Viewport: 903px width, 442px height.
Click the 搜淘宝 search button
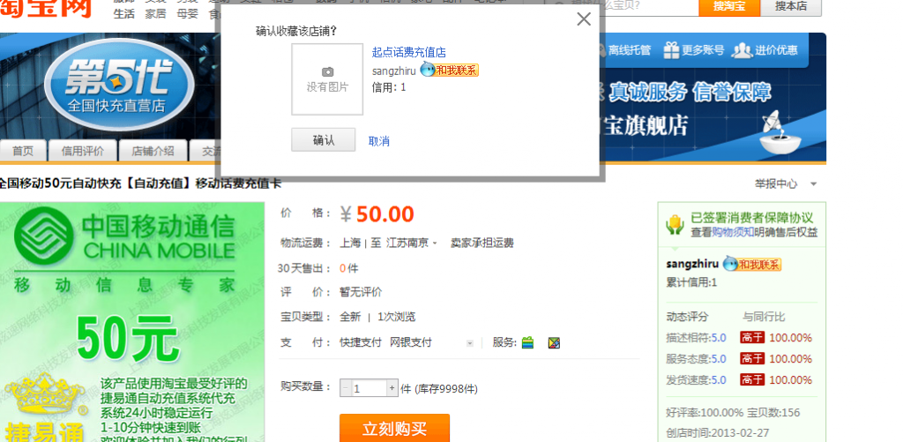[728, 7]
